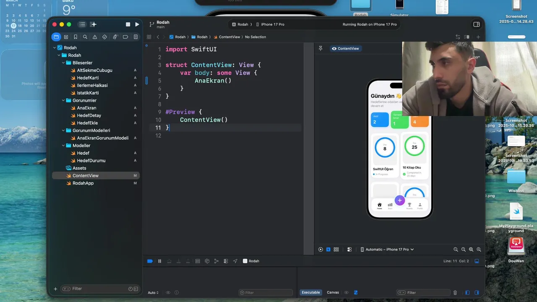Simulate location arrow icon
This screenshot has height=302, width=537.
pyautogui.click(x=235, y=261)
